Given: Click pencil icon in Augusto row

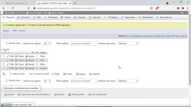Looking at the screenshot, I should click(x=8, y=68).
